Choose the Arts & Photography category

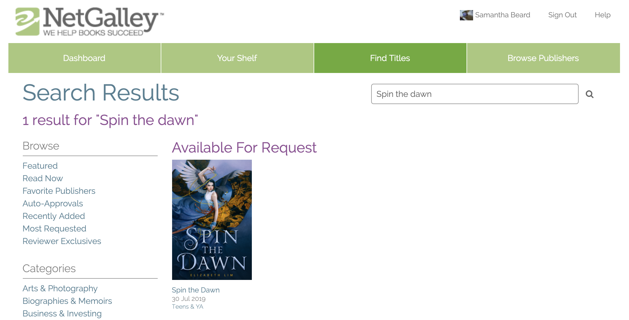60,288
